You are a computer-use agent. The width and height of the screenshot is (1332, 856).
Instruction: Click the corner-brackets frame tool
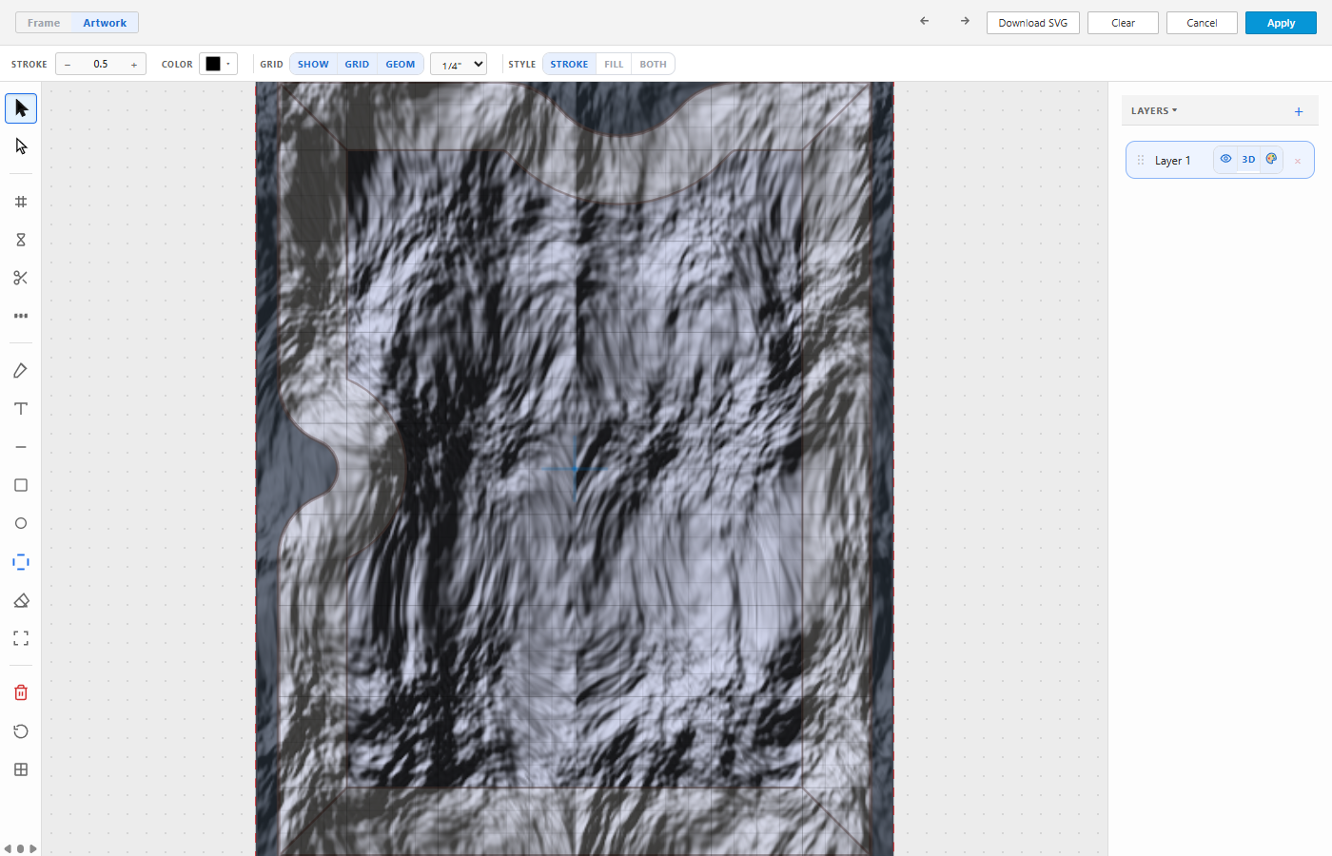[21, 638]
